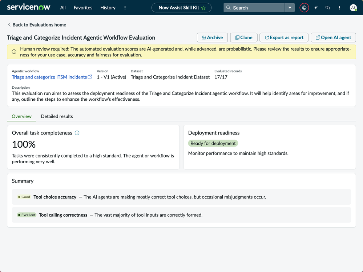The height and width of the screenshot is (272, 363).
Task: Open Now Assist sparkle icon
Action: coord(316,8)
